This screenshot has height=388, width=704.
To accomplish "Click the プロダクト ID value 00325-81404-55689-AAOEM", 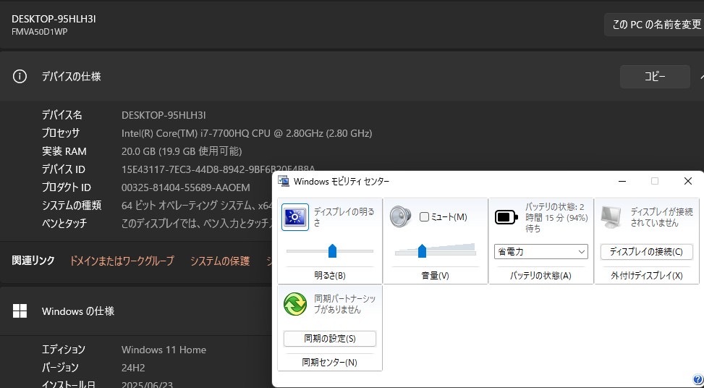I will pyautogui.click(x=185, y=187).
